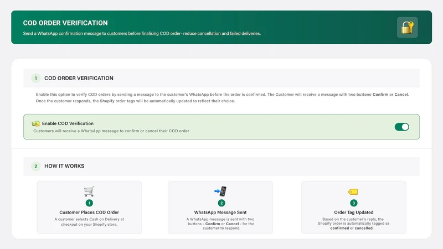This screenshot has height=249, width=443.
Task: Click the HOW IT WORKS section heading
Action: (64, 166)
